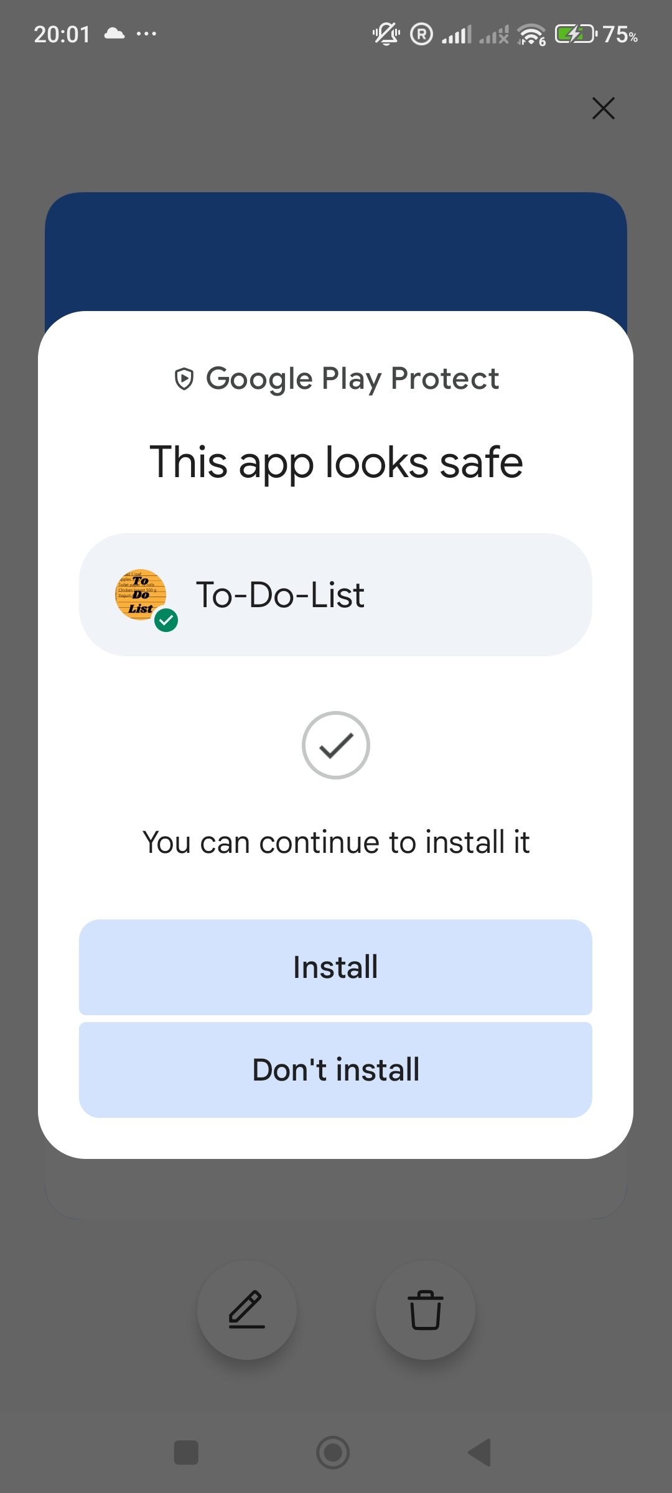The image size is (672, 1493).
Task: Tap the Google Play Protect shield icon
Action: pyautogui.click(x=184, y=379)
